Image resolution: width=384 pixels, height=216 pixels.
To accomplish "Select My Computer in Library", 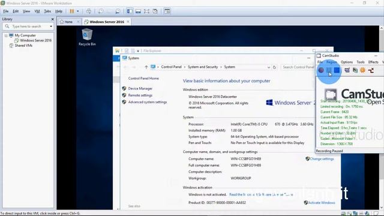I will [x=25, y=35].
